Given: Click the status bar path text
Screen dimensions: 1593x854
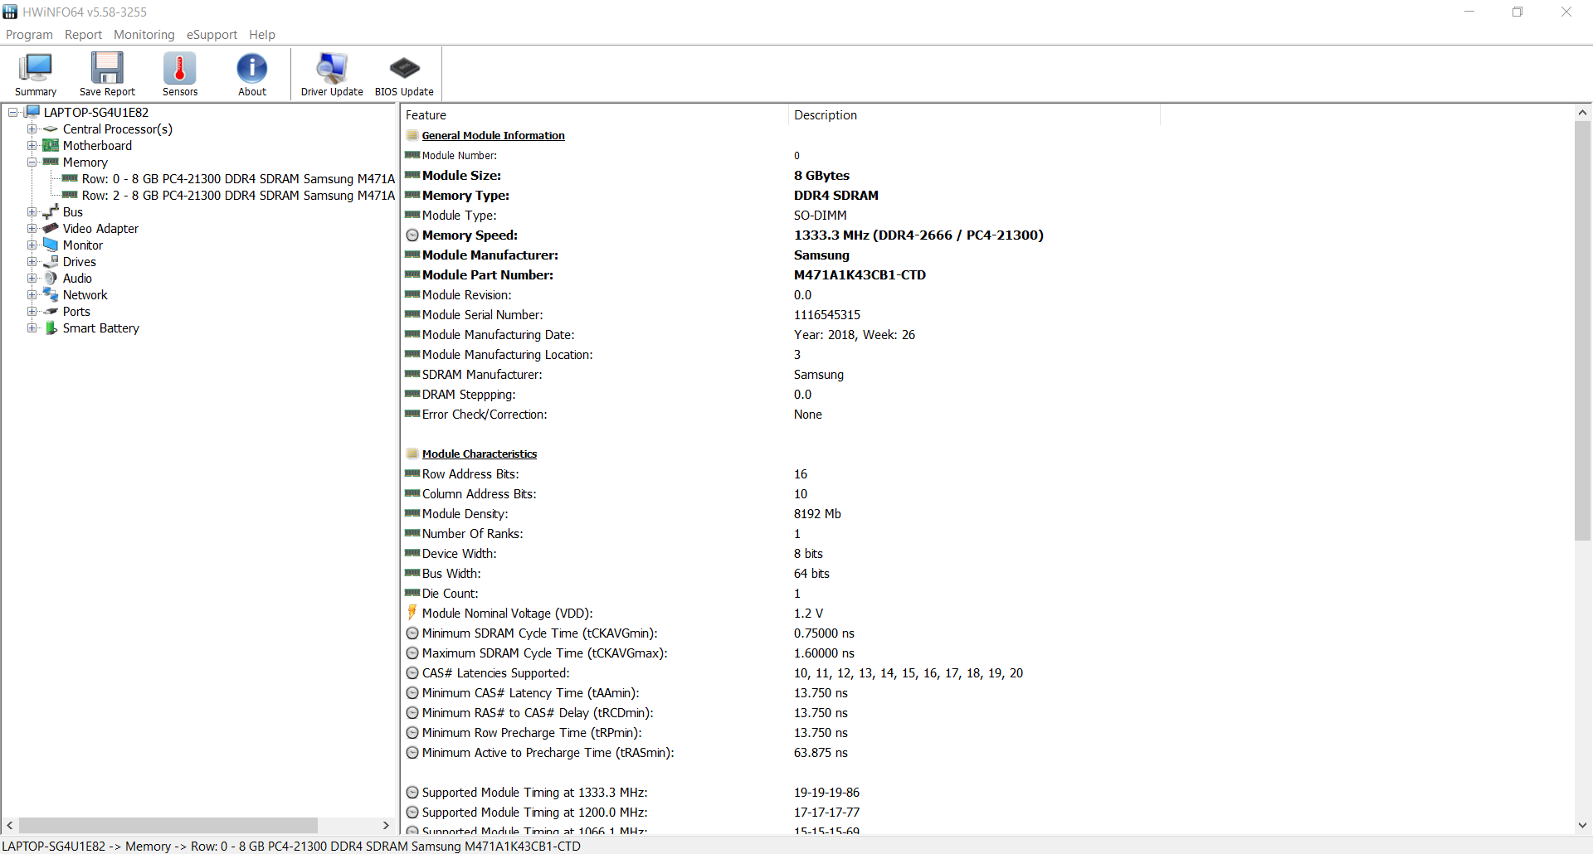Looking at the screenshot, I should pos(291,846).
